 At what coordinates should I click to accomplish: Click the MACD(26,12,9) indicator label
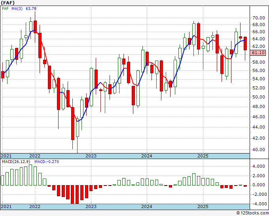(16, 162)
